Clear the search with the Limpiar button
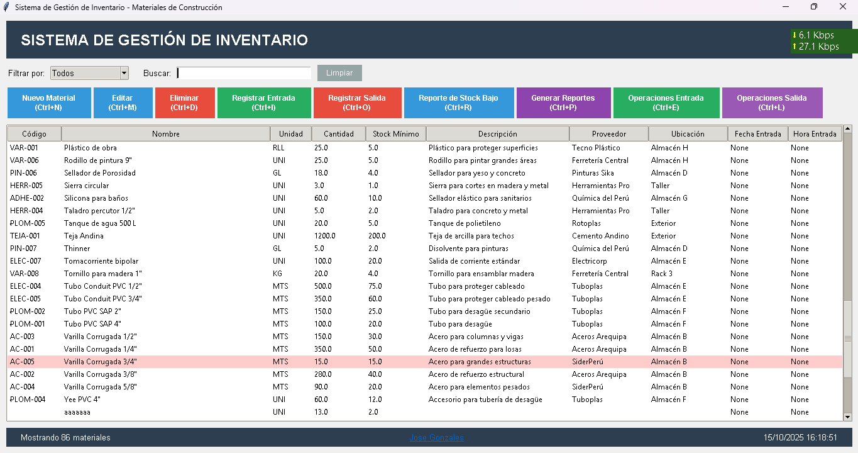 339,73
